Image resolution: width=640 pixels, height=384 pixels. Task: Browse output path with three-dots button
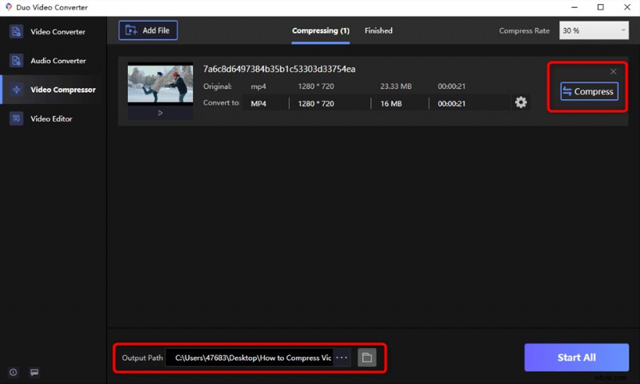(342, 358)
